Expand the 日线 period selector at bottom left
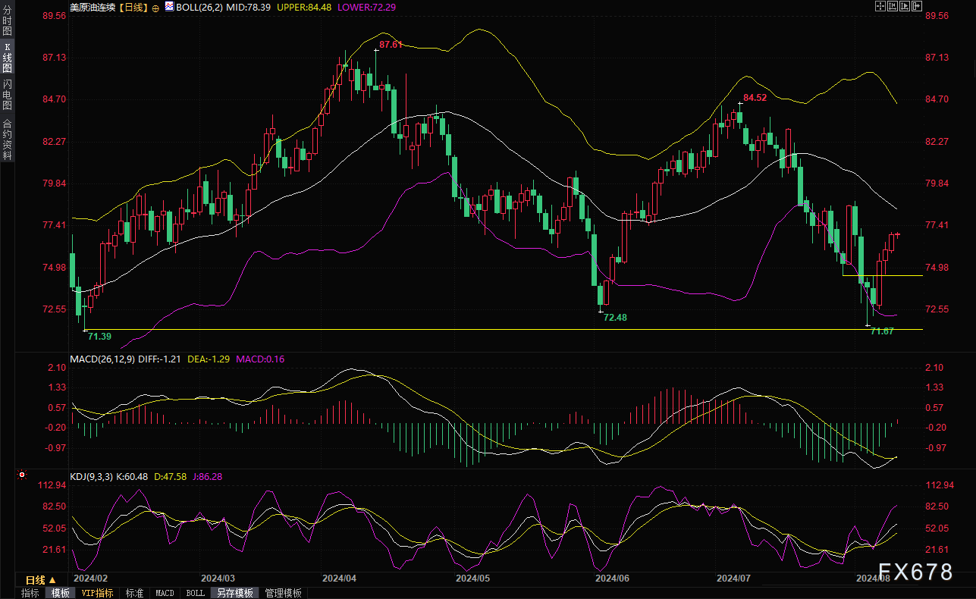This screenshot has width=976, height=599. pyautogui.click(x=41, y=579)
